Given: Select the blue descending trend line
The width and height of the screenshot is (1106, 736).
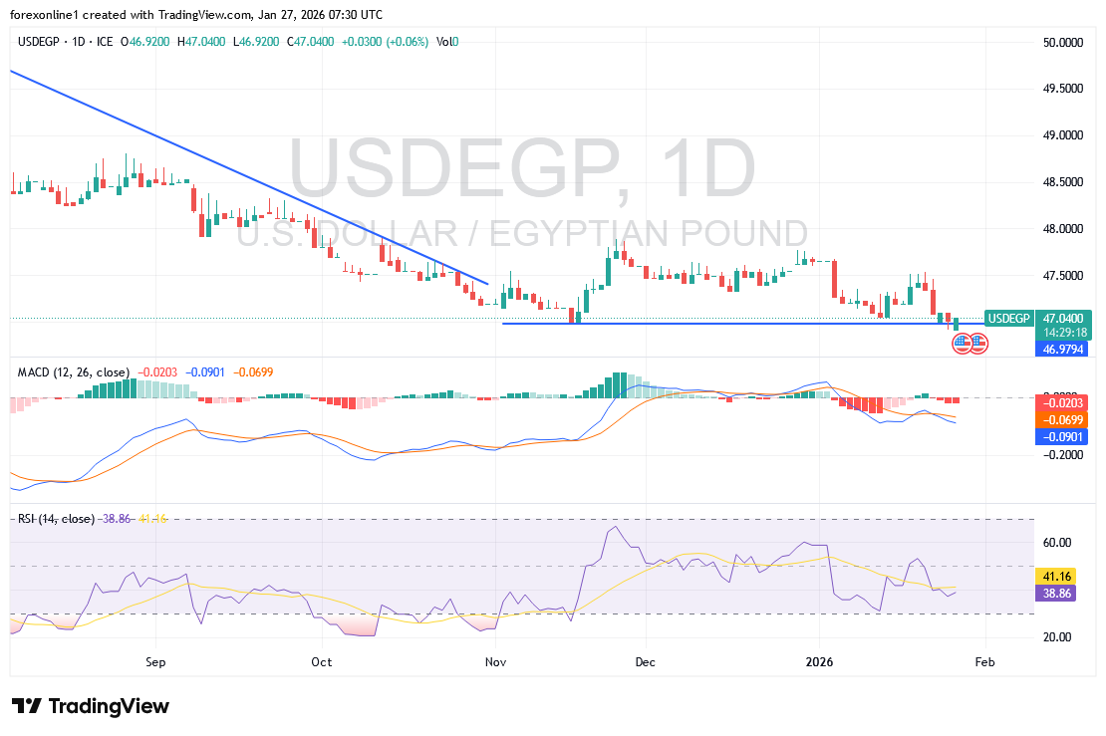Looking at the screenshot, I should pos(249,177).
